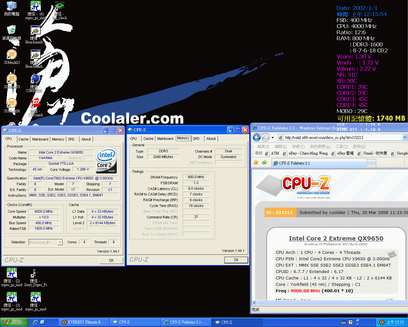Switch to Cache tab in left CPU-Z
This screenshot has width=408, height=327.
pos(24,139)
